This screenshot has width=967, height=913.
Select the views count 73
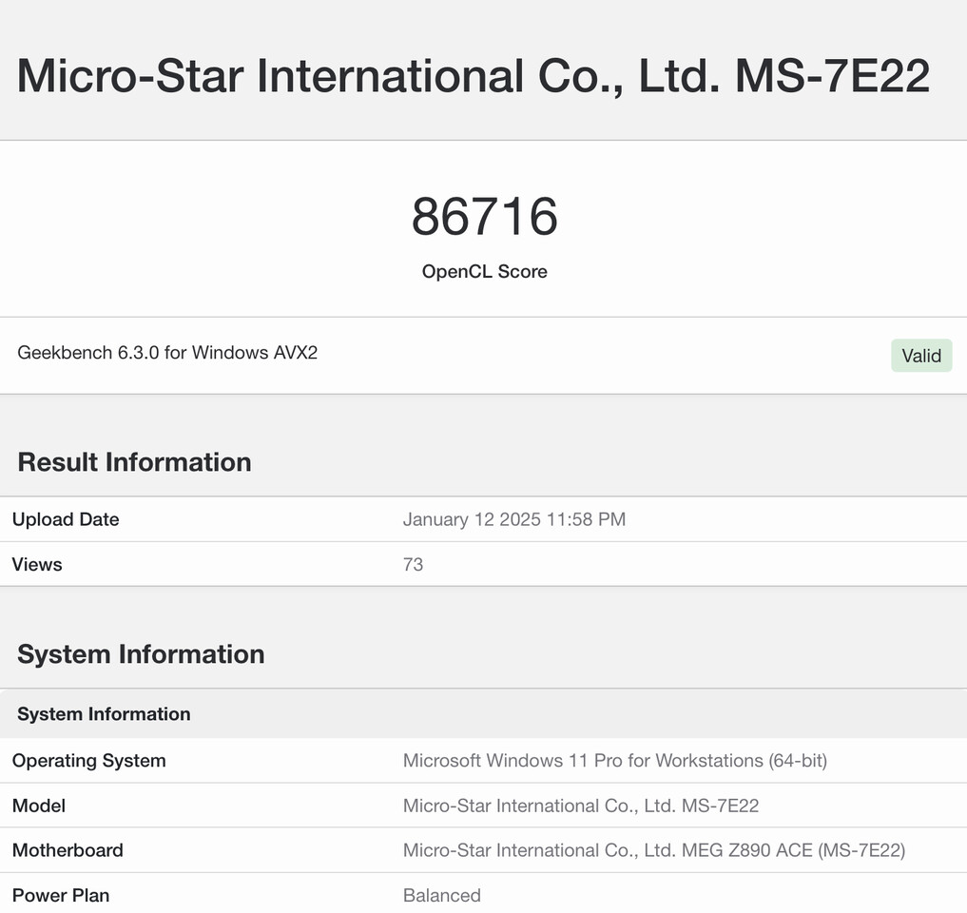tap(414, 565)
